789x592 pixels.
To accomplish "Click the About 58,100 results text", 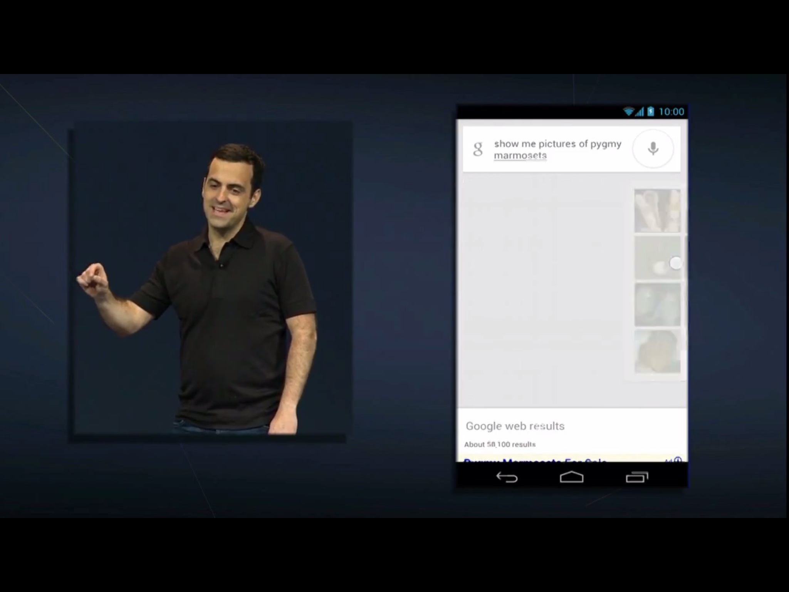I will coord(500,444).
